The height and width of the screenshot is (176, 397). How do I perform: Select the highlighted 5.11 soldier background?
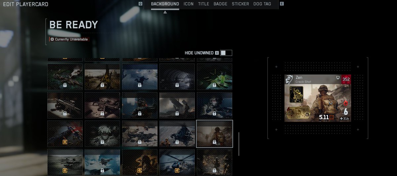(214, 134)
